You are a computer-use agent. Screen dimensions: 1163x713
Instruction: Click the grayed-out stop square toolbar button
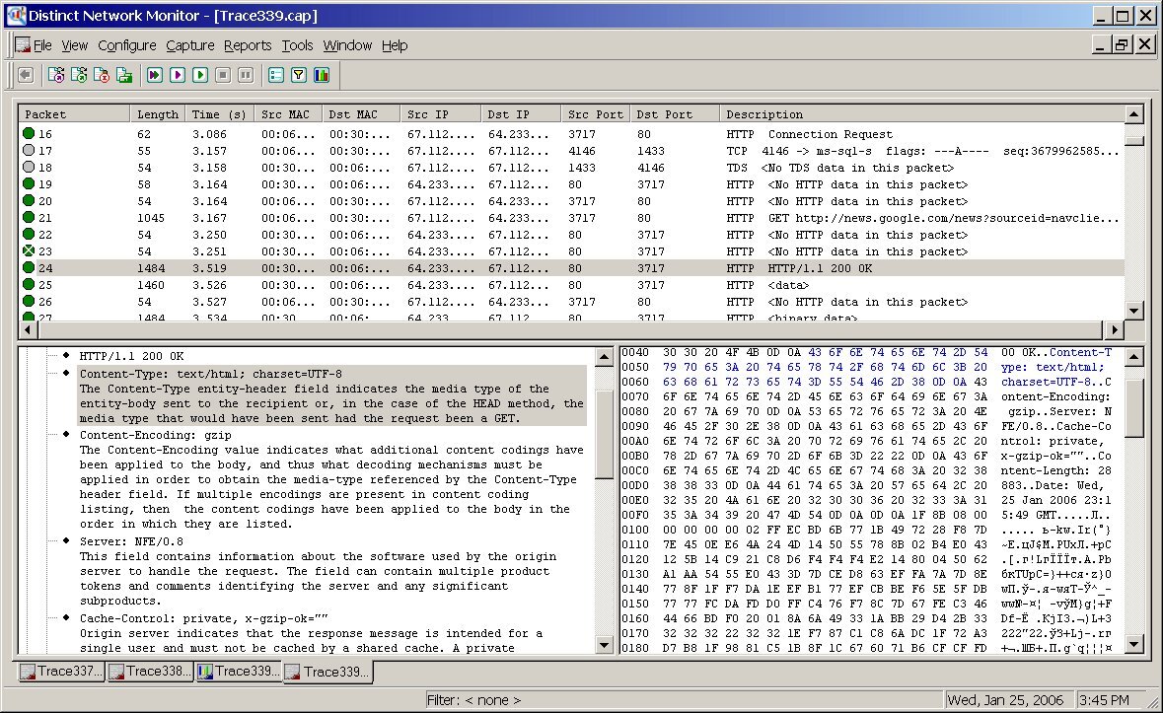(223, 75)
